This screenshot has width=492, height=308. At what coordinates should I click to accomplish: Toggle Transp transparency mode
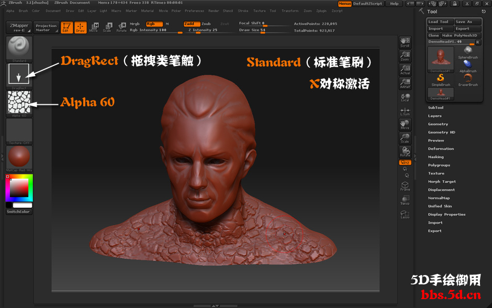(x=405, y=200)
